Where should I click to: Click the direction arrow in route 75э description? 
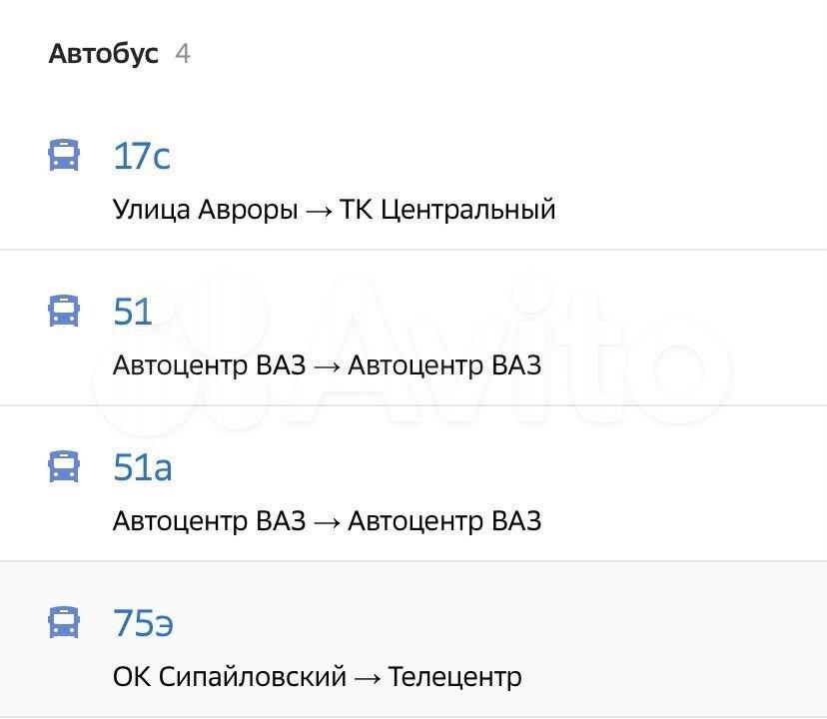(x=368, y=678)
